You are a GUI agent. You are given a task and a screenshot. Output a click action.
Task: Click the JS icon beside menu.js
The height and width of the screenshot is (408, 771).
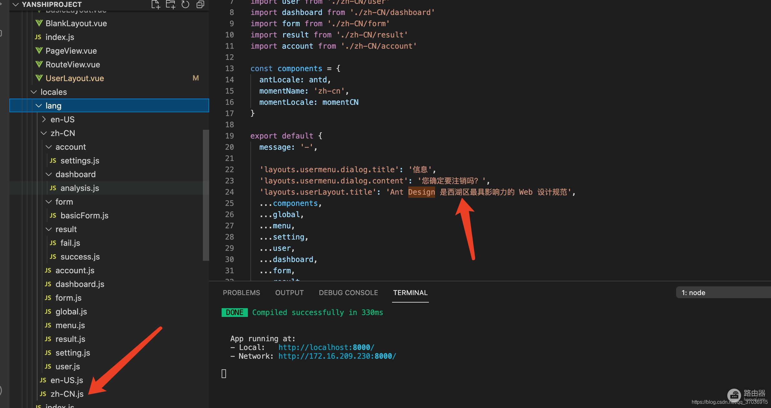pos(48,325)
